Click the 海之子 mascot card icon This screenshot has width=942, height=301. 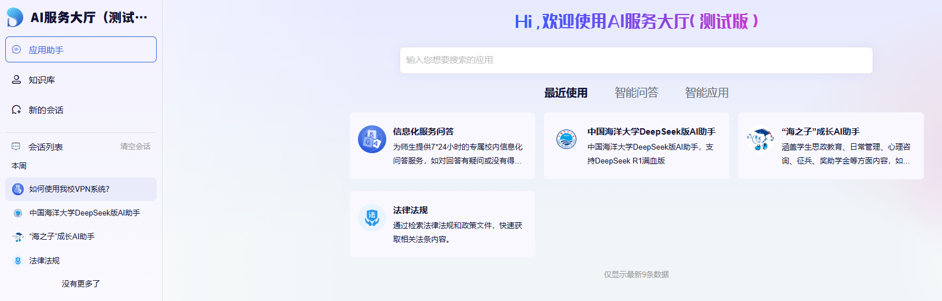(760, 139)
